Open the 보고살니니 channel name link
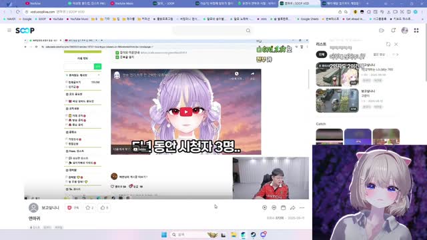Screen dimensions: 427x240 [x=50, y=207]
